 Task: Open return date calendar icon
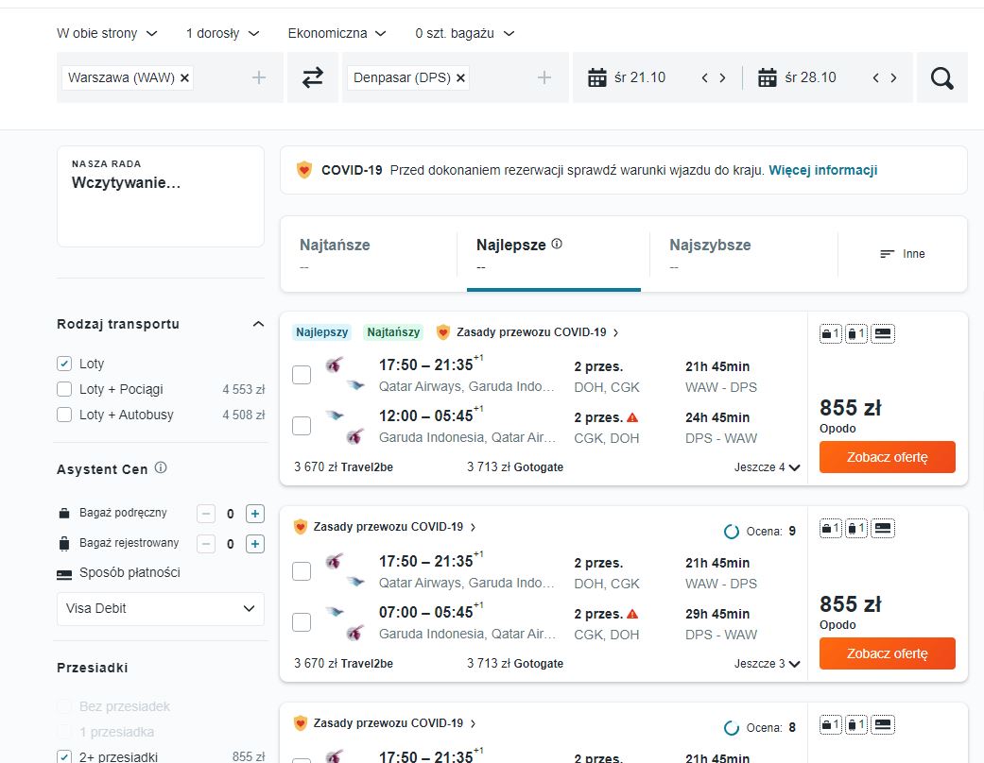768,77
